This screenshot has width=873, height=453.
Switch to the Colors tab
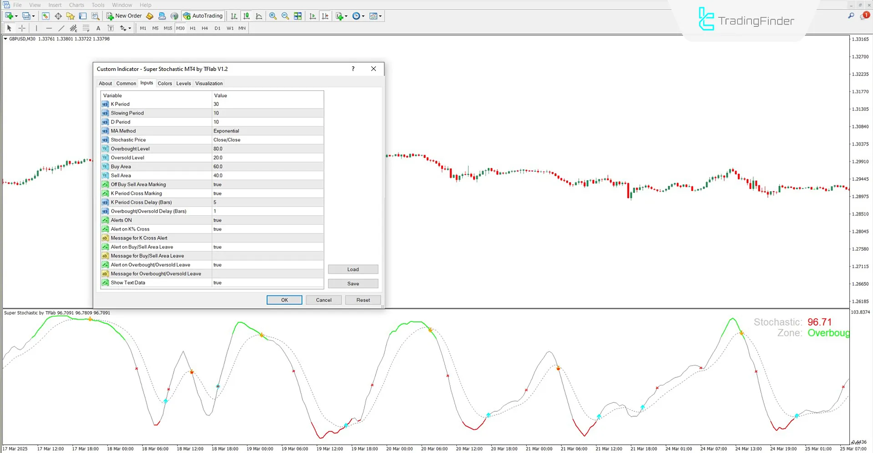(165, 83)
